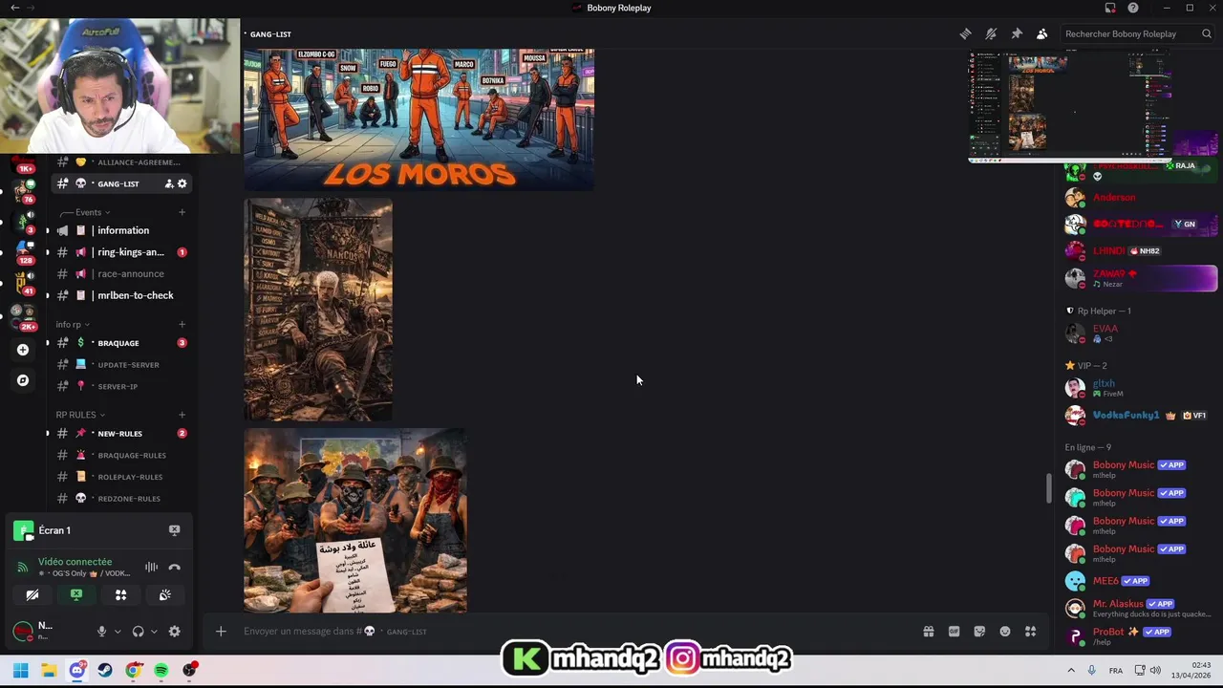This screenshot has width=1223, height=688.
Task: Open Spotify from the taskbar
Action: tap(161, 670)
